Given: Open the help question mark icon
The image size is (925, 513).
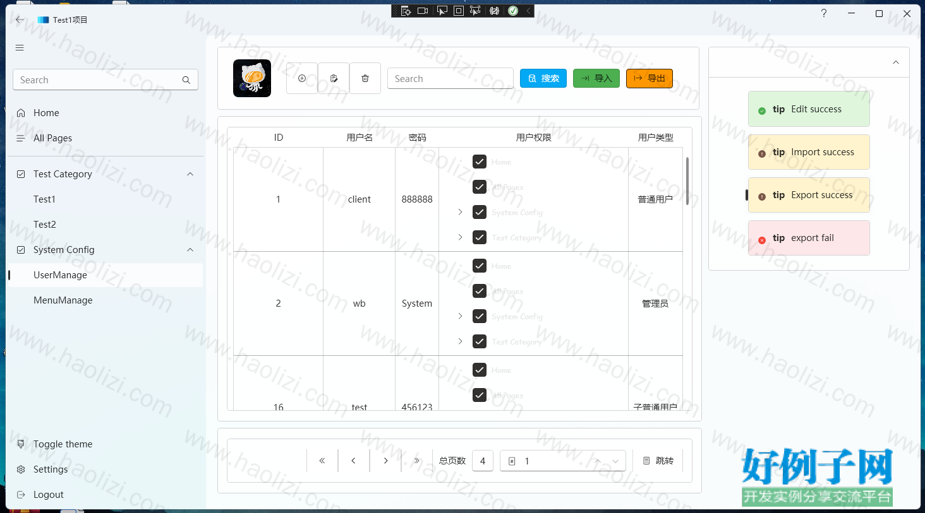Looking at the screenshot, I should tap(824, 13).
